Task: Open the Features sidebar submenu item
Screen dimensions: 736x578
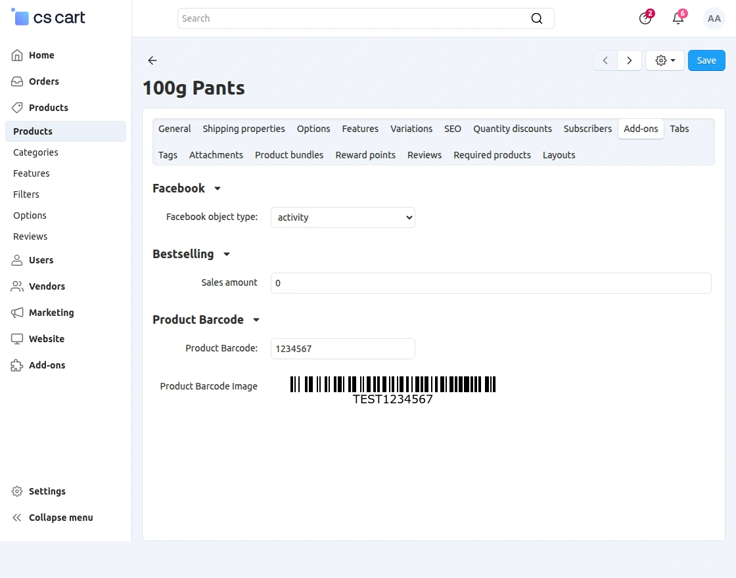Action: coord(31,173)
